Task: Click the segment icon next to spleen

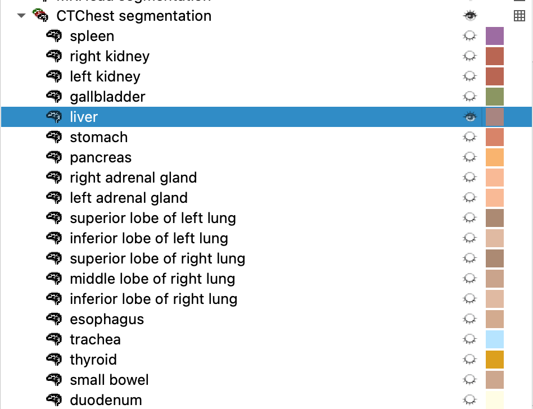Action: point(54,35)
